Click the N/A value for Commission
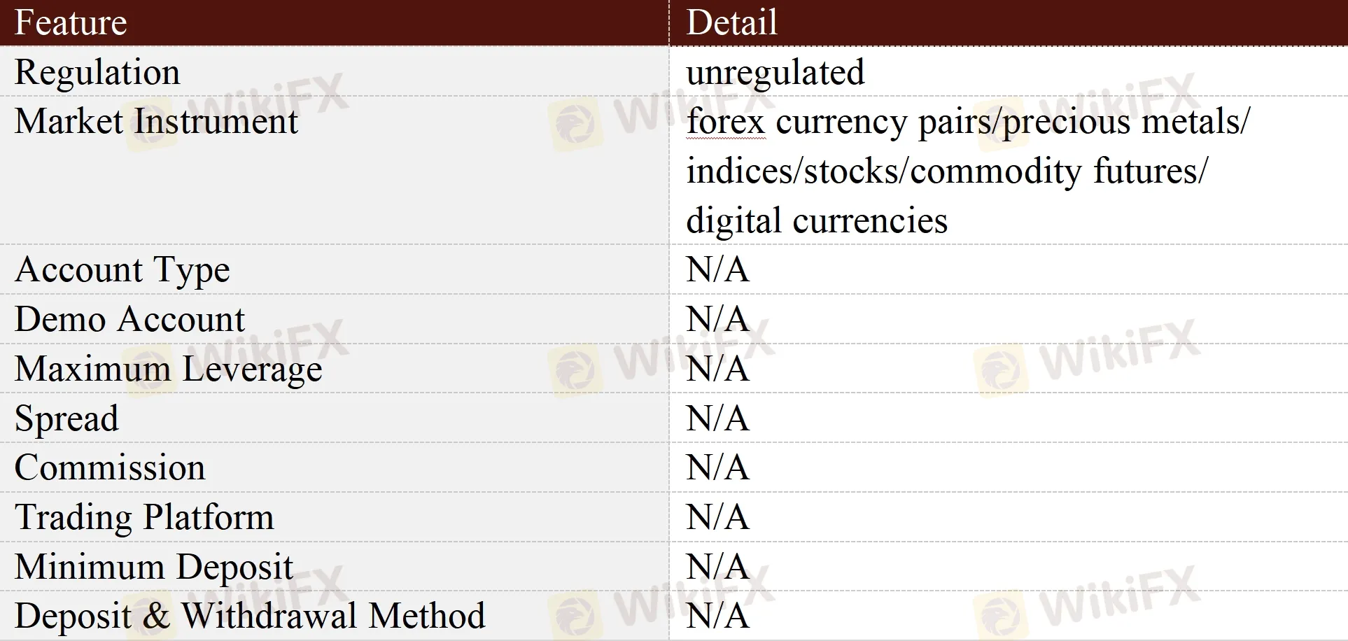 pos(717,468)
